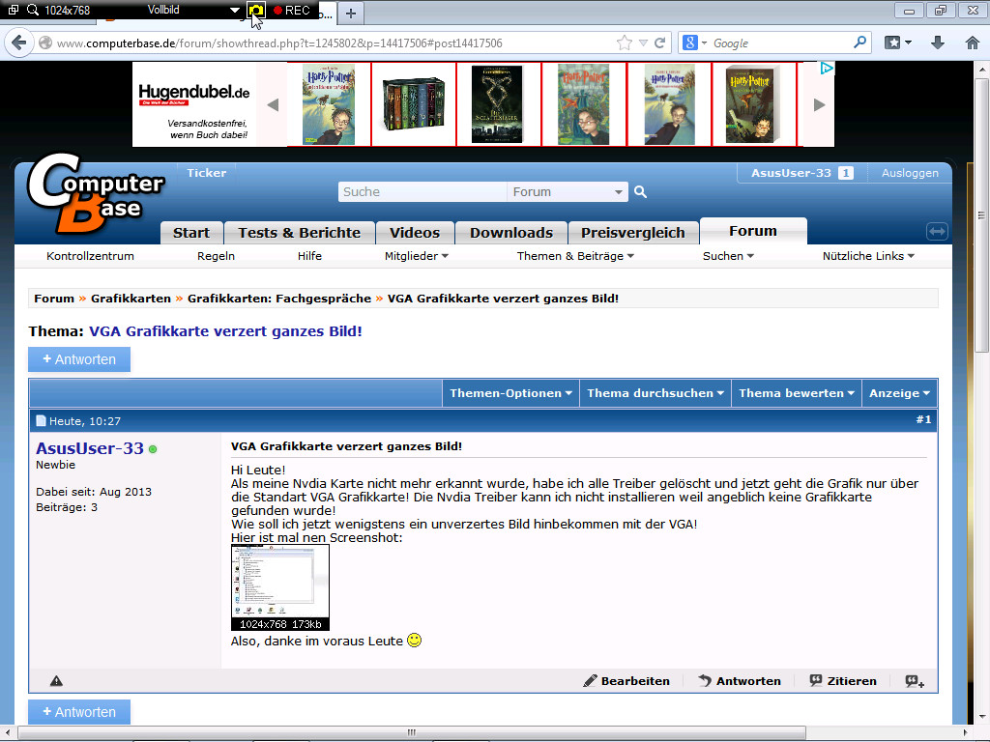
Task: Open the Anzeige dropdown
Action: (x=900, y=393)
